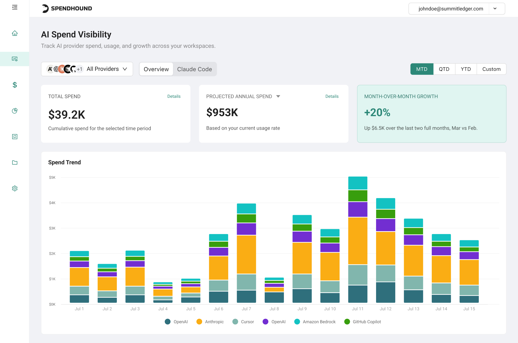Open the folder icon in sidebar
Image resolution: width=518 pixels, height=343 pixels.
tap(15, 163)
